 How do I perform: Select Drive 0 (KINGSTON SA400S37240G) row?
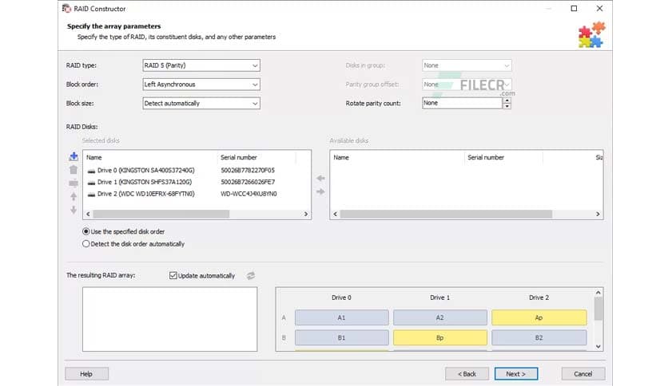(197, 170)
